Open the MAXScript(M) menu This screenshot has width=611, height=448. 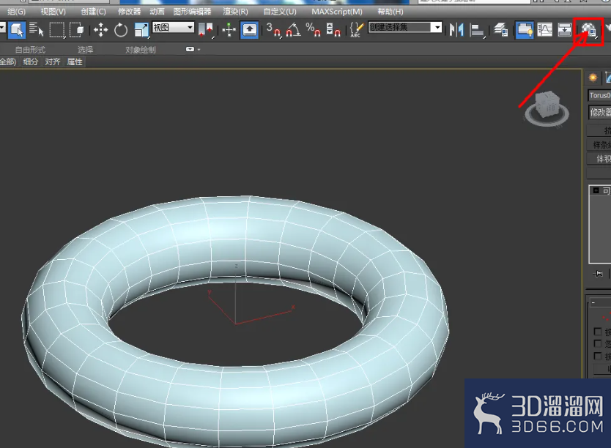337,12
